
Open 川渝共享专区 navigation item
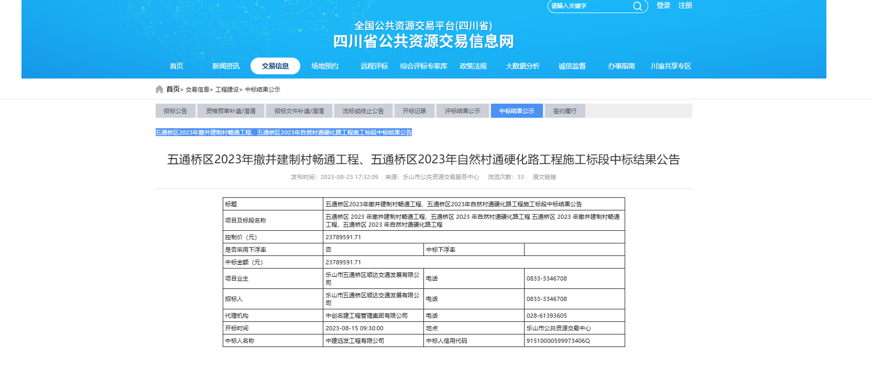pyautogui.click(x=671, y=66)
